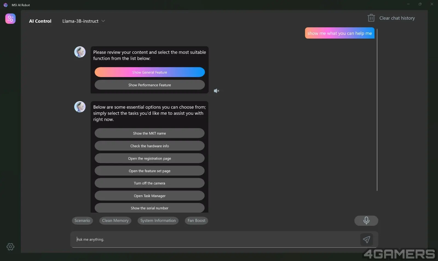Screen dimensions: 438x261
Task: Click the send paper-plane icon
Action: [x=367, y=239]
